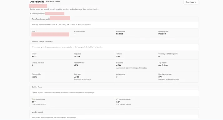Select the Gateway cached requests value 0
Screen dimensions: 223x120
[159, 56]
